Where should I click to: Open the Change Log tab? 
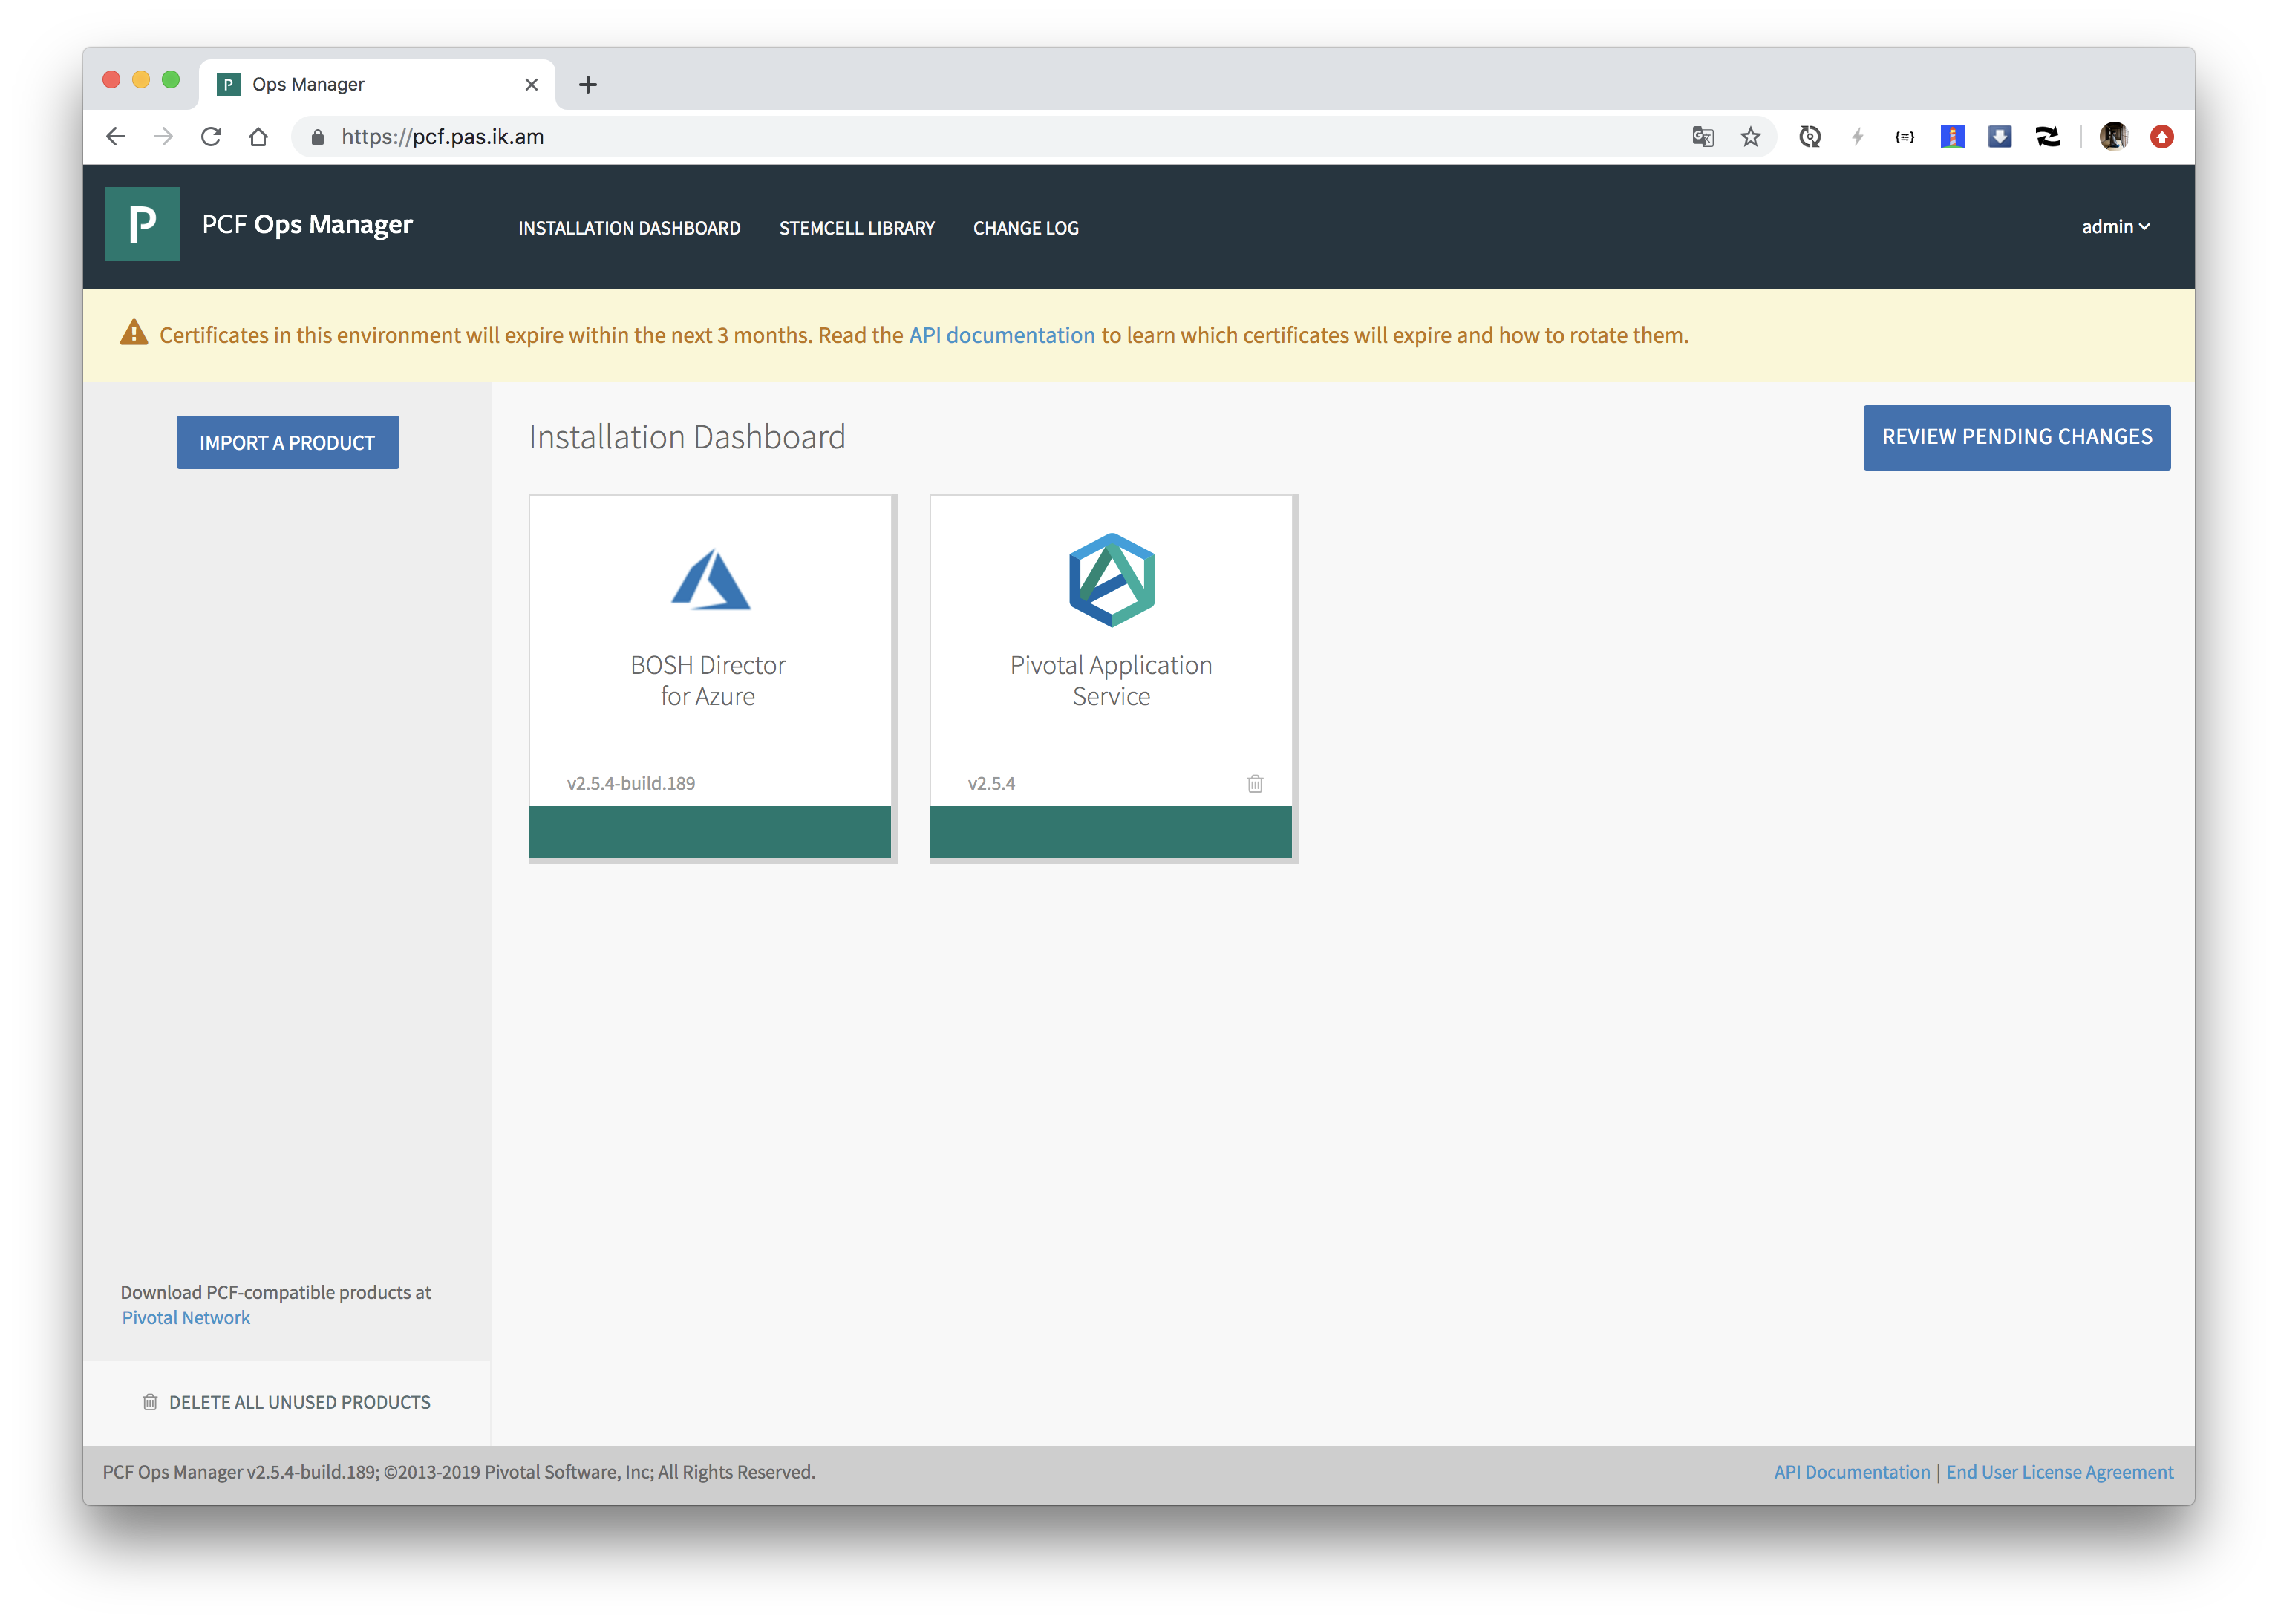[x=1025, y=228]
